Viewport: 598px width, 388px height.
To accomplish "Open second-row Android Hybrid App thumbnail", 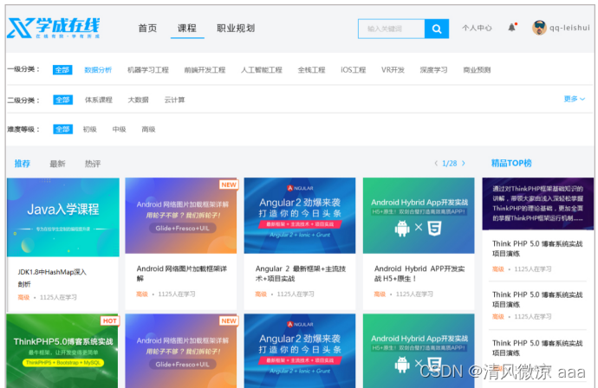I will click(419, 351).
